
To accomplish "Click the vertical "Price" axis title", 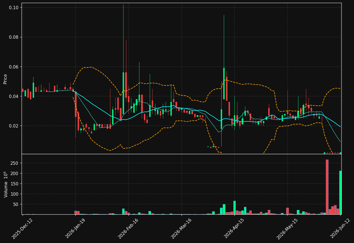I will [5, 78].
